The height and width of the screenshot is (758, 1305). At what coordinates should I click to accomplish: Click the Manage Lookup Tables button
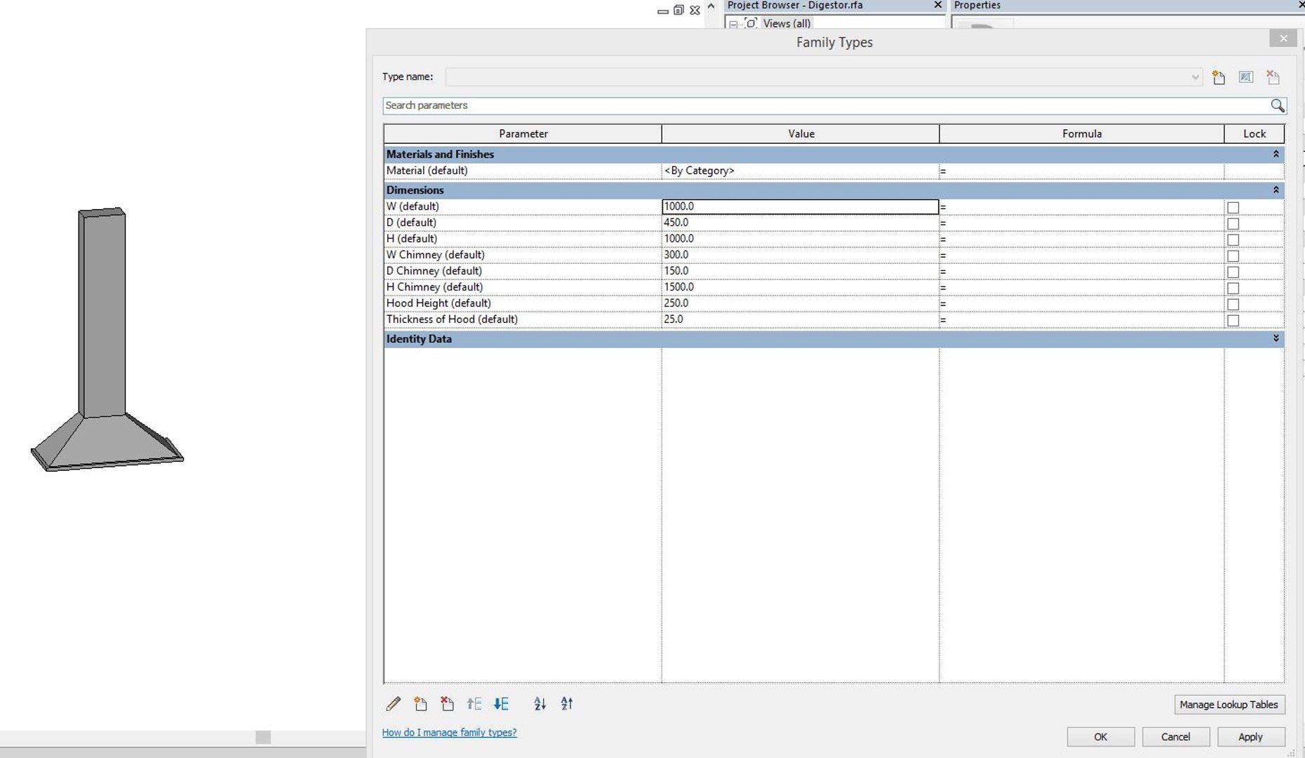pos(1229,705)
